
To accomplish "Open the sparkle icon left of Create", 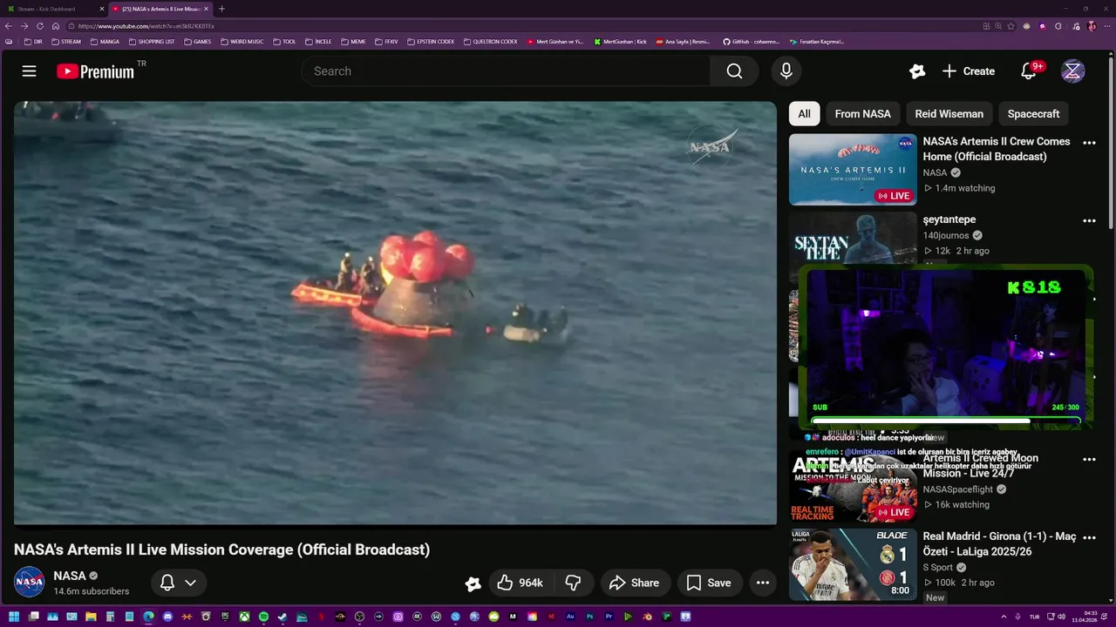I will 916,71.
